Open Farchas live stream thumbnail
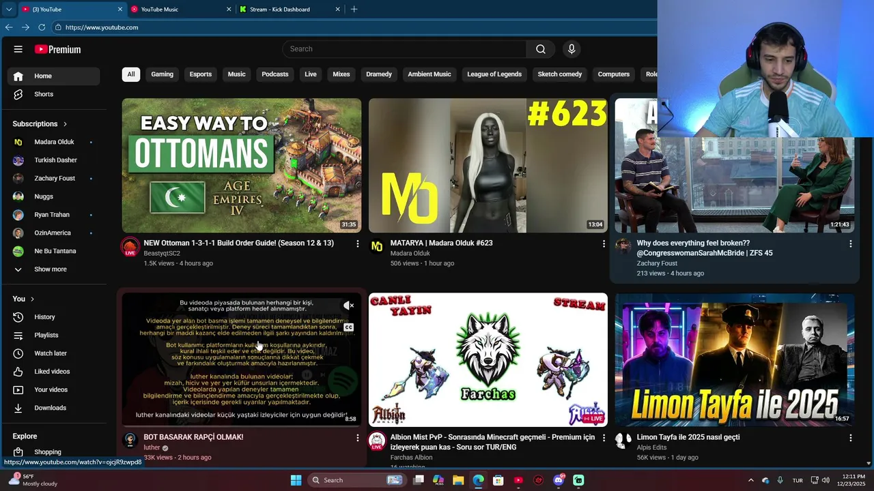The height and width of the screenshot is (491, 874). pos(488,360)
